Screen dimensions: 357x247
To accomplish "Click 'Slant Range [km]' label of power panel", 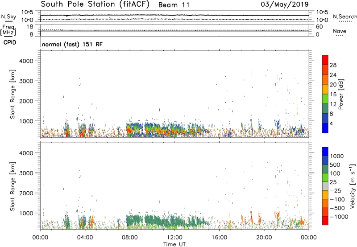I will click(x=12, y=94).
